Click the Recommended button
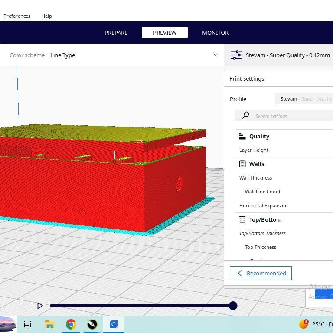This screenshot has width=333, height=333. point(261,273)
